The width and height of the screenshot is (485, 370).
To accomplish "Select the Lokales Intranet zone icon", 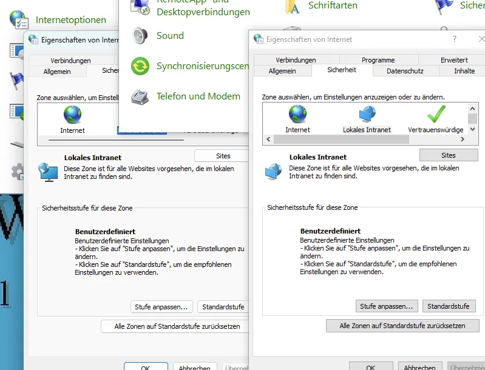I will tap(367, 114).
